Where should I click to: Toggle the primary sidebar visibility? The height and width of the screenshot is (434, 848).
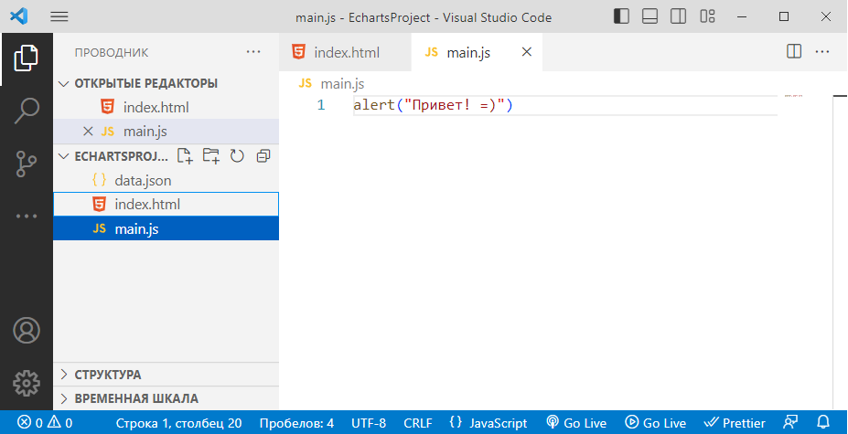pos(622,16)
